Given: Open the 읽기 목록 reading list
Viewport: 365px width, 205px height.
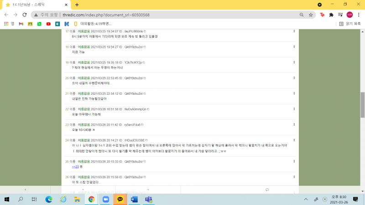Looking at the screenshot, I should [350, 24].
